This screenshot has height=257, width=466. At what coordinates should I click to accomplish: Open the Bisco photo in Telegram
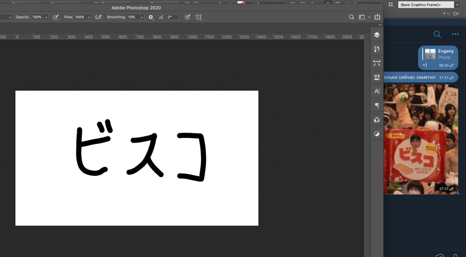tap(421, 139)
